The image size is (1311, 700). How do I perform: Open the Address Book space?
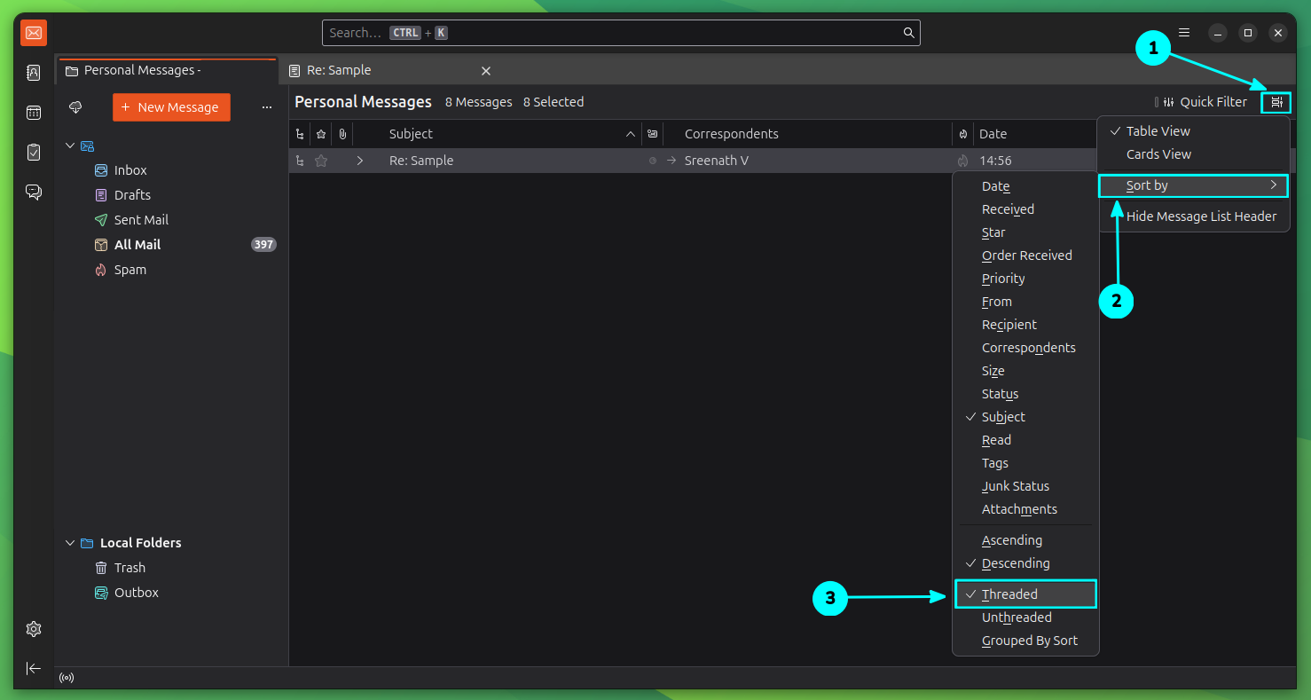click(x=34, y=72)
